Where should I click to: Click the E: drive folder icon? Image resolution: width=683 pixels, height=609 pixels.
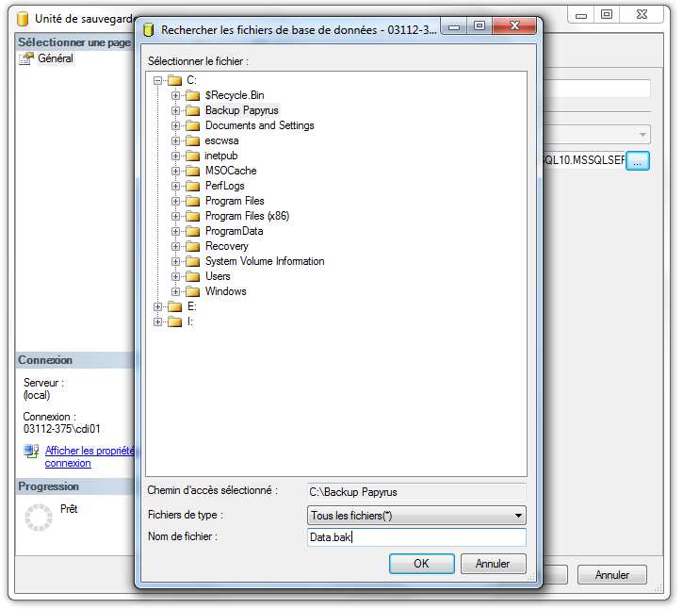coord(174,306)
